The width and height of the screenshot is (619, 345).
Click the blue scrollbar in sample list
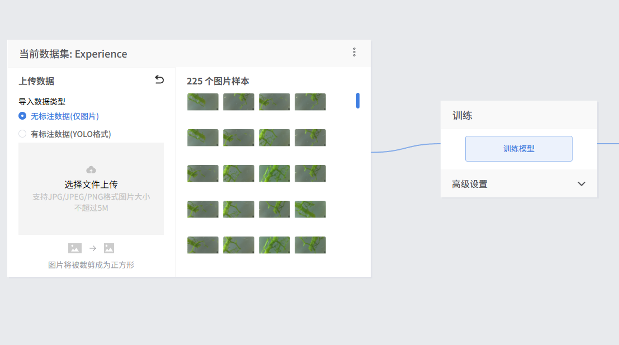click(358, 101)
